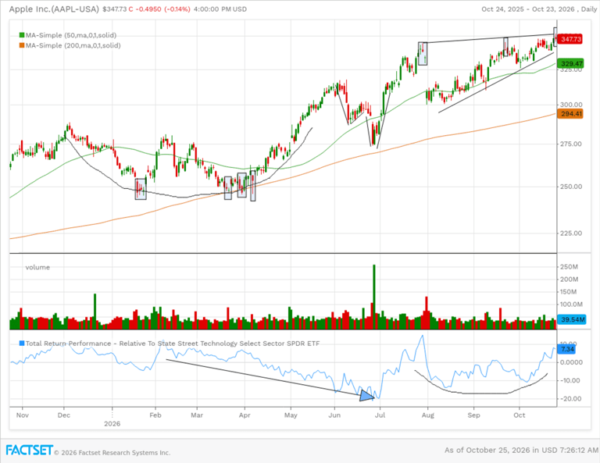Click the Nov label on time axis
Viewport: 600px width, 463px height.
point(22,415)
